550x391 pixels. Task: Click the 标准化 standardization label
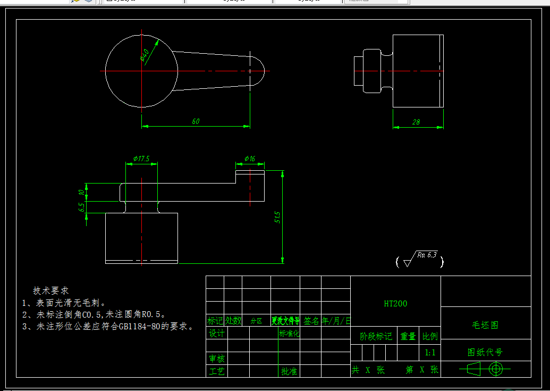289,333
